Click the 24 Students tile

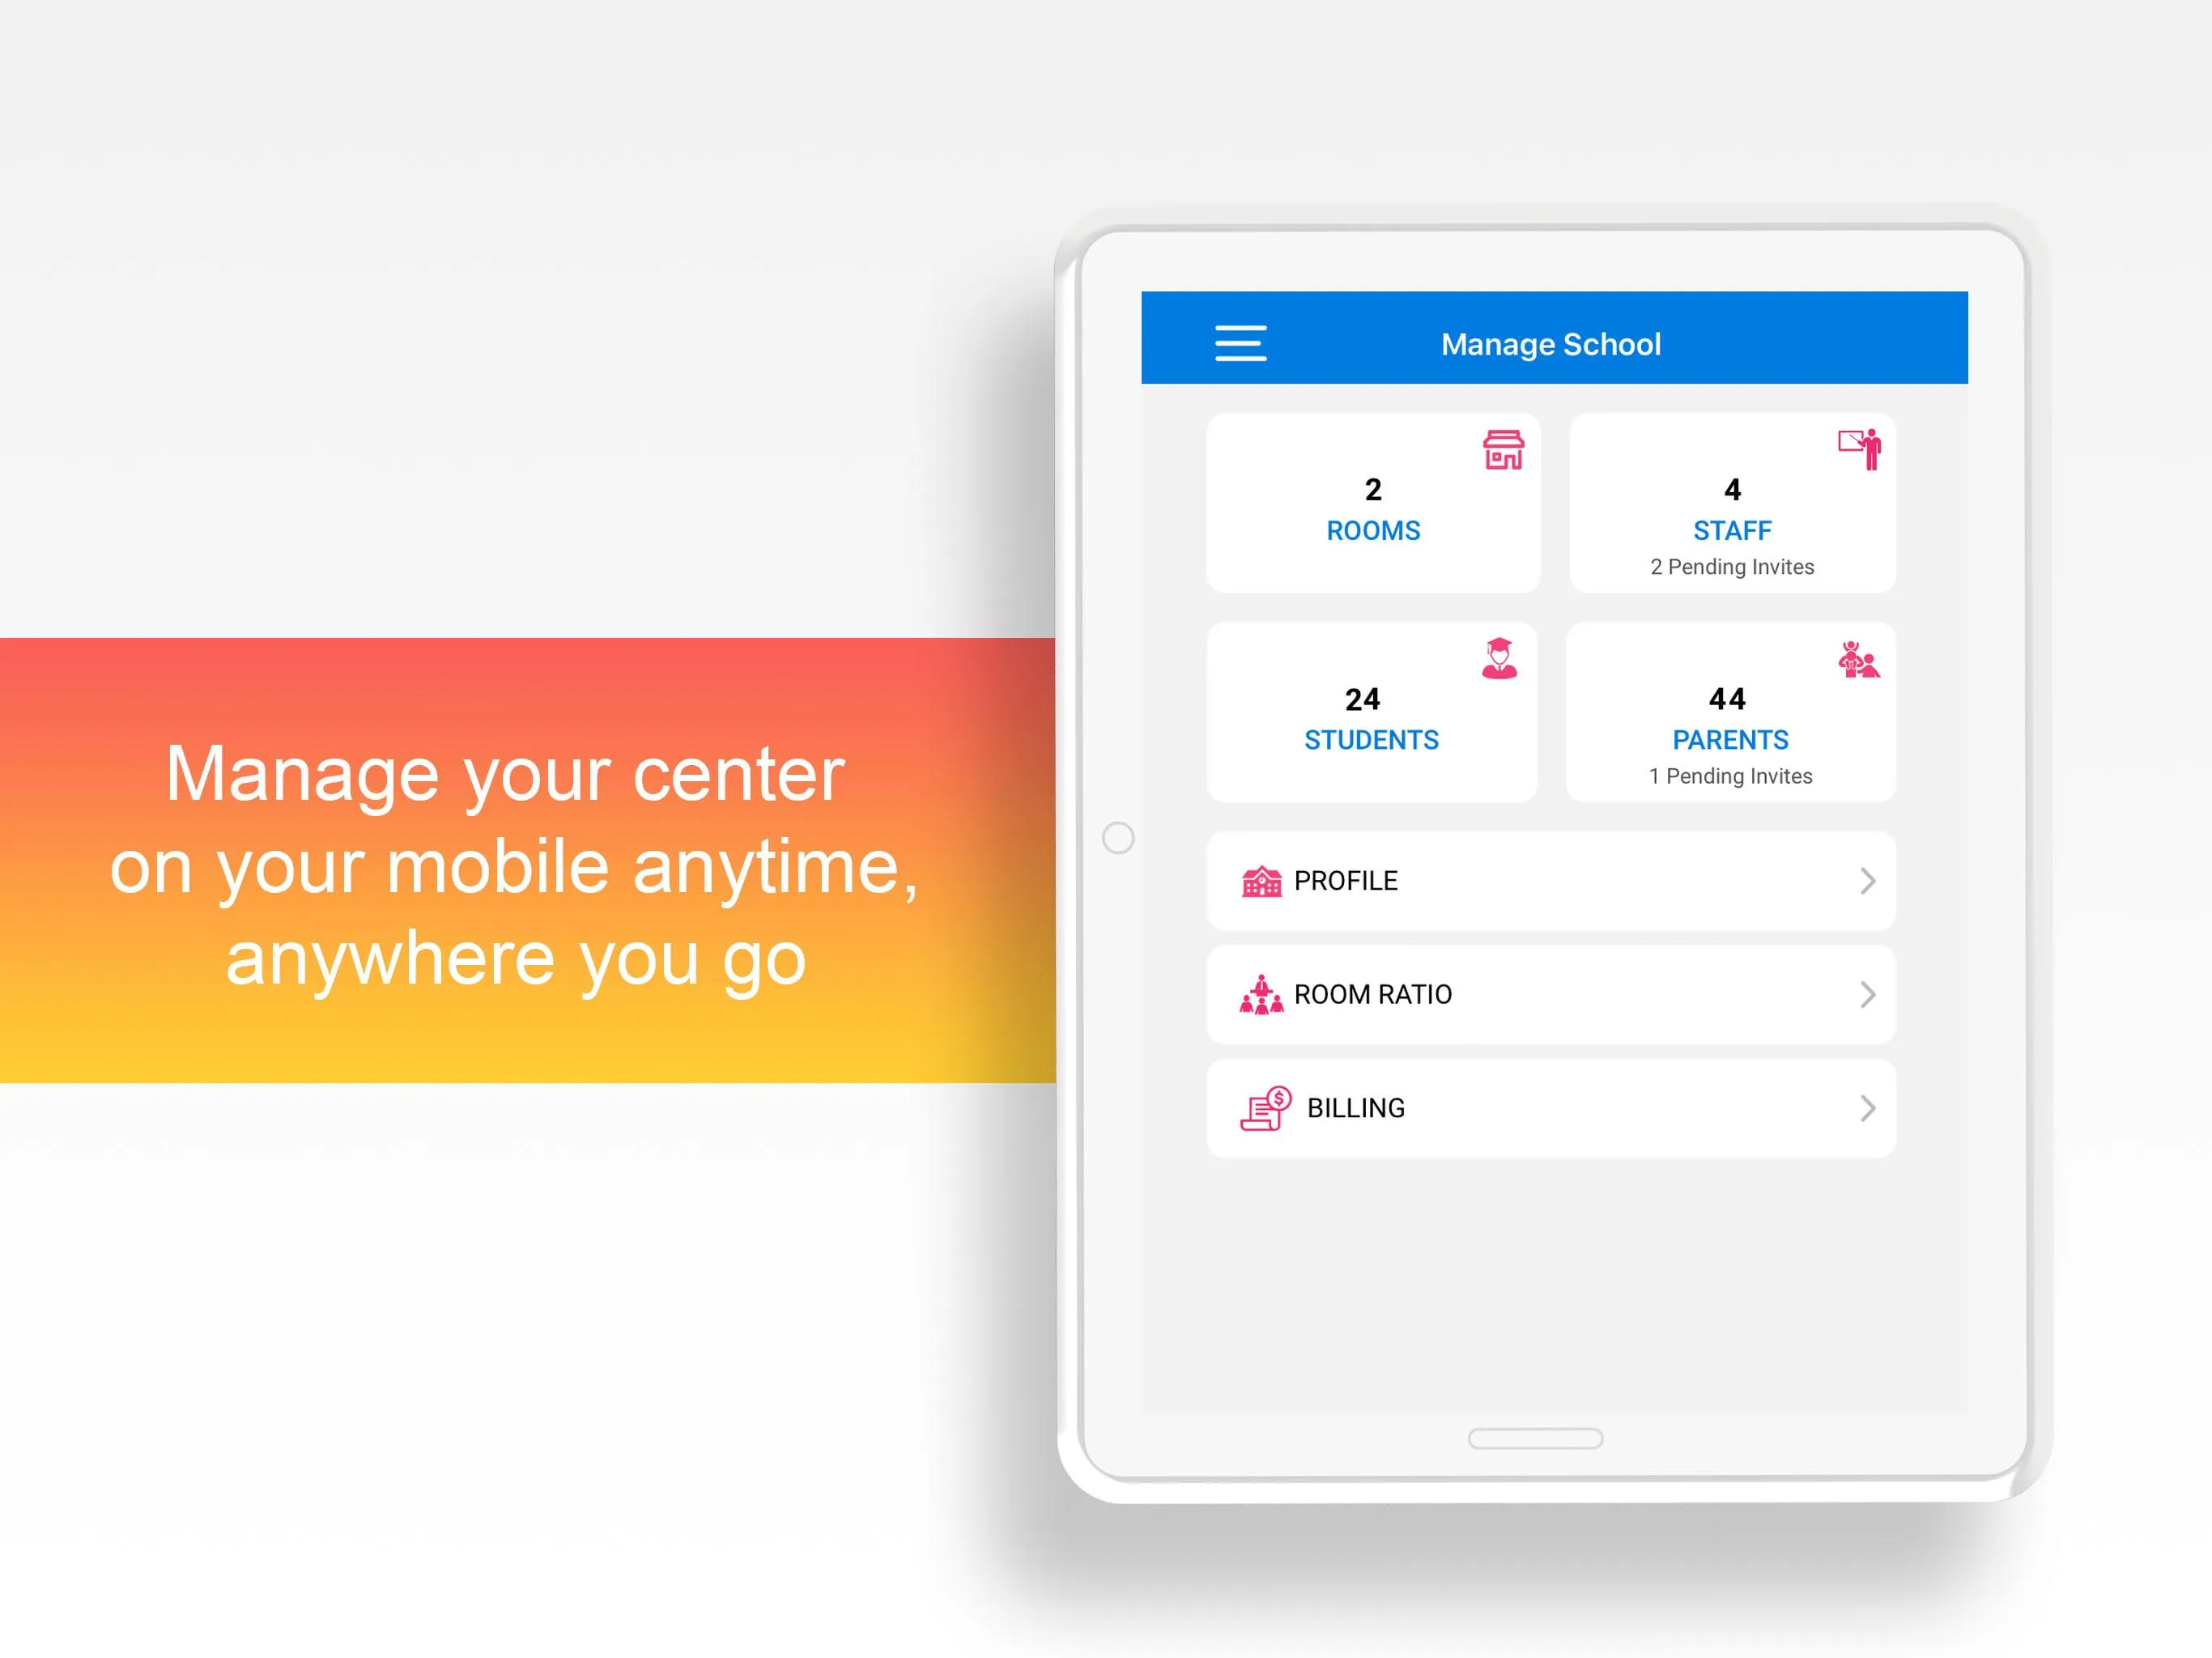(1371, 714)
